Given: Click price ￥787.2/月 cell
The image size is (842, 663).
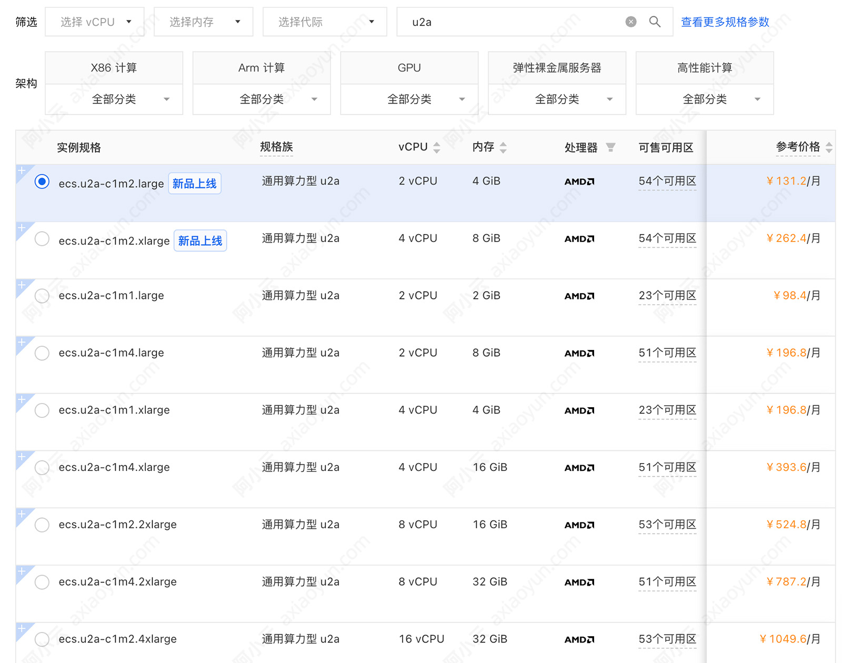Looking at the screenshot, I should click(793, 582).
